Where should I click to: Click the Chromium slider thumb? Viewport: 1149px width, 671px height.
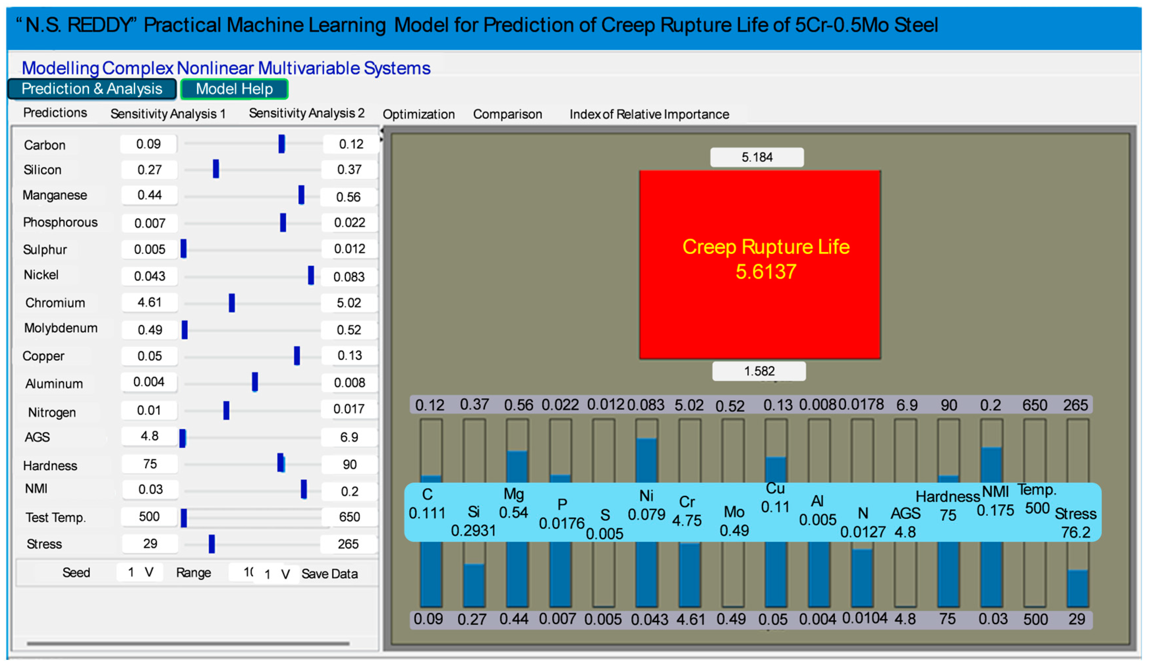(232, 303)
